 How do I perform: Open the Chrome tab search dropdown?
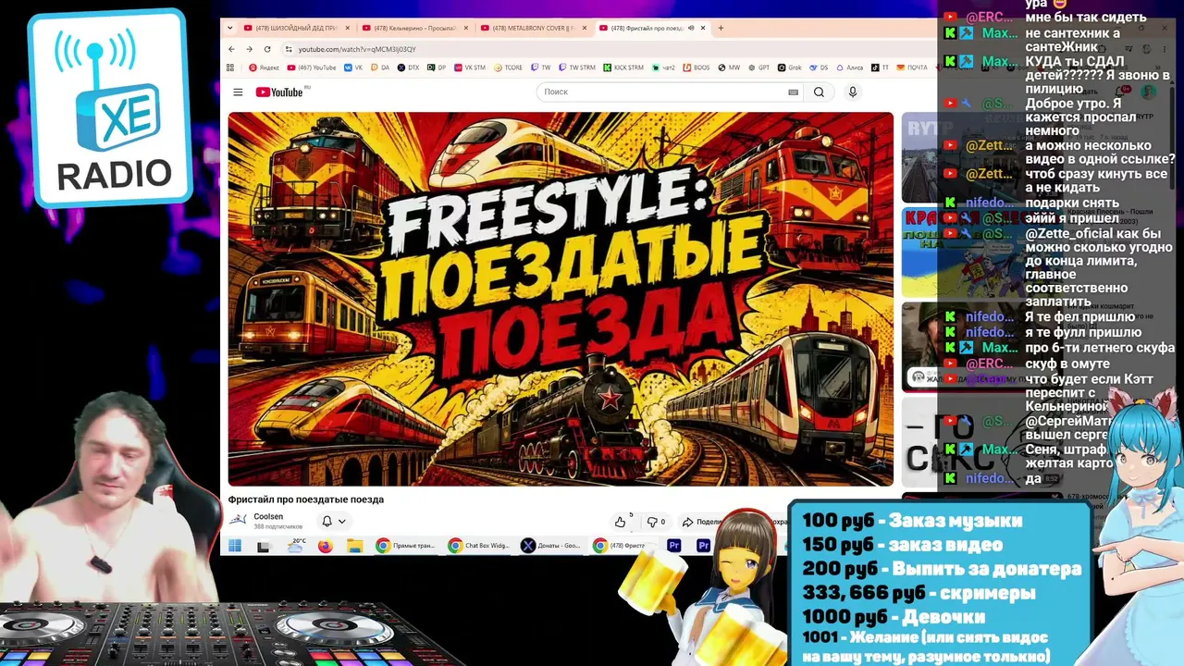pyautogui.click(x=230, y=28)
